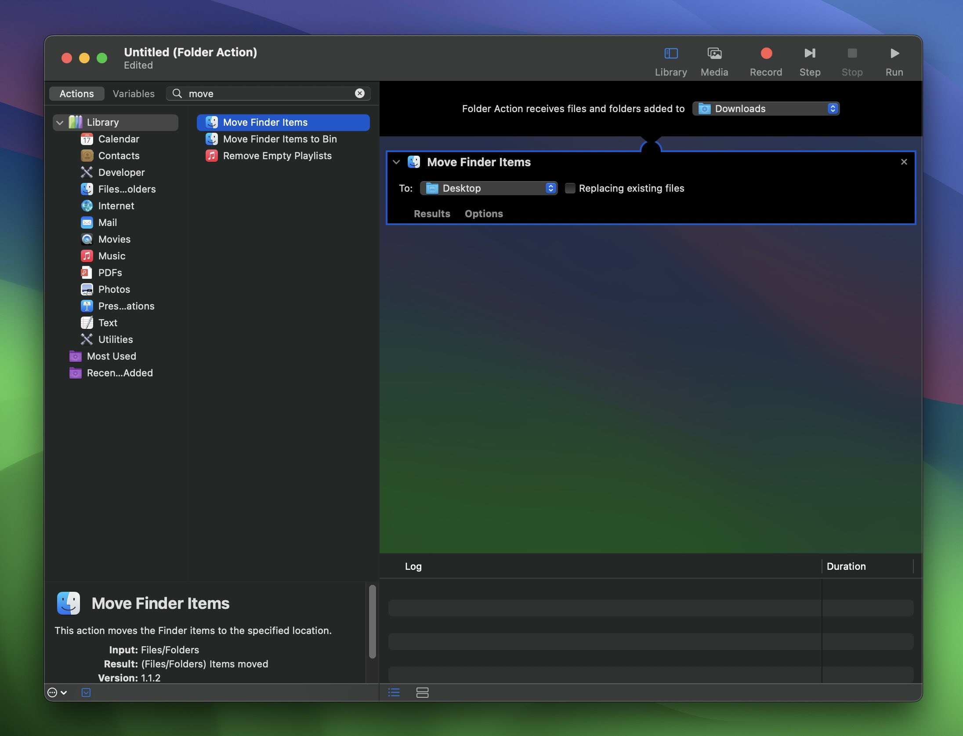The height and width of the screenshot is (736, 963).
Task: Expand the Library sidebar tree
Action: 59,122
